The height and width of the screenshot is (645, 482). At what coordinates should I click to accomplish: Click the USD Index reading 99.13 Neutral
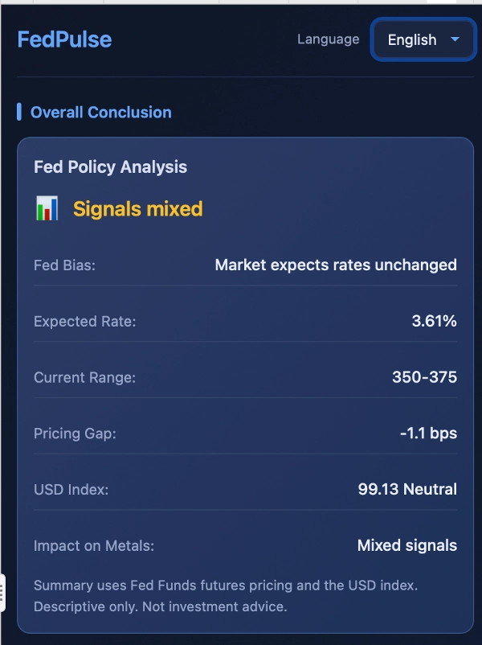(407, 489)
